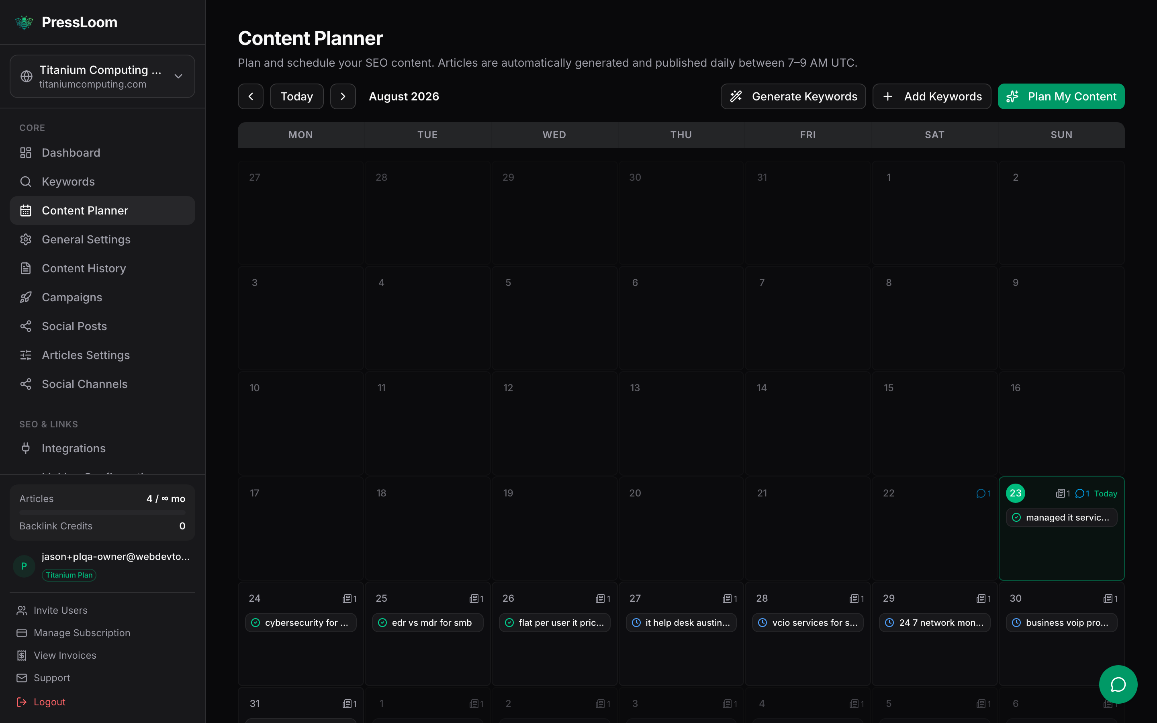The width and height of the screenshot is (1157, 723).
Task: Click the Social Posts share icon
Action: [26, 326]
